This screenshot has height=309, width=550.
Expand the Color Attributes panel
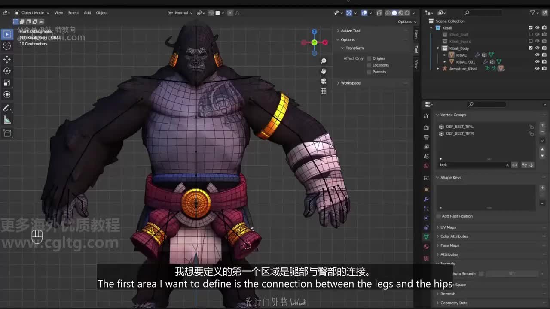click(454, 236)
